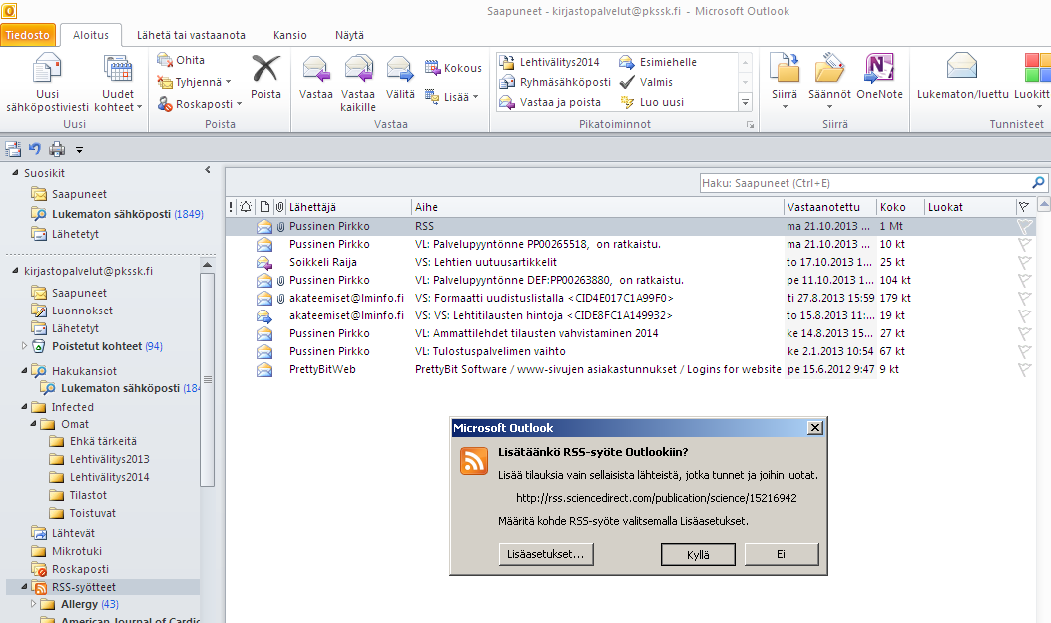The height and width of the screenshot is (623, 1051).
Task: Collapse the kirjastopalvelut@pkssk.fi account
Action: point(15,271)
